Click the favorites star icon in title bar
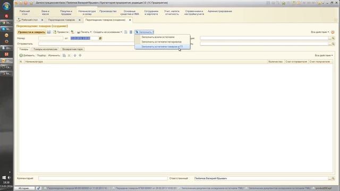Image resolution: width=340 pixels, height=191 pixels. (x=31, y=3)
